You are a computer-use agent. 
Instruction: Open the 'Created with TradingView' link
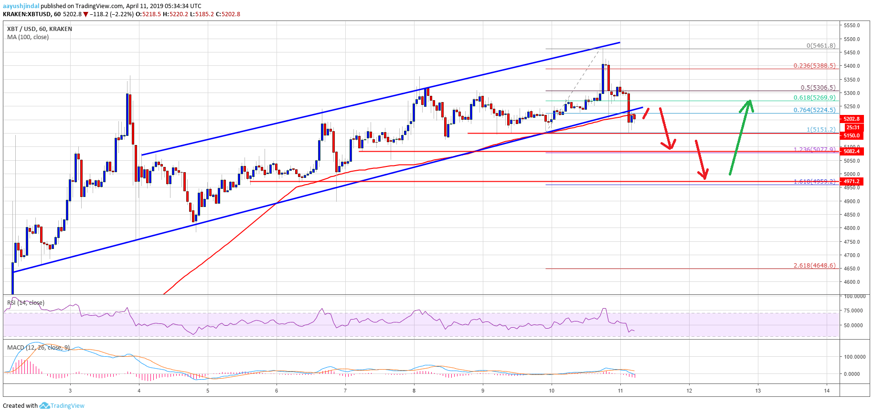click(43, 406)
